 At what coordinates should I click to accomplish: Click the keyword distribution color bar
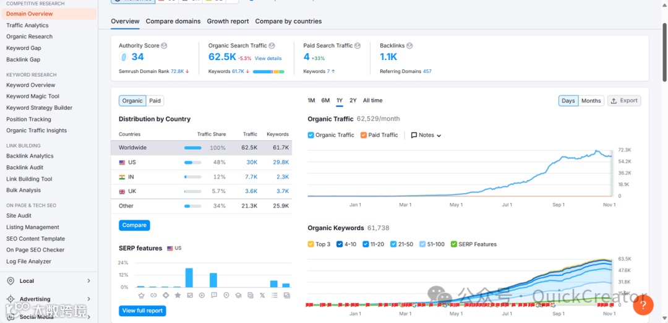[x=268, y=72]
